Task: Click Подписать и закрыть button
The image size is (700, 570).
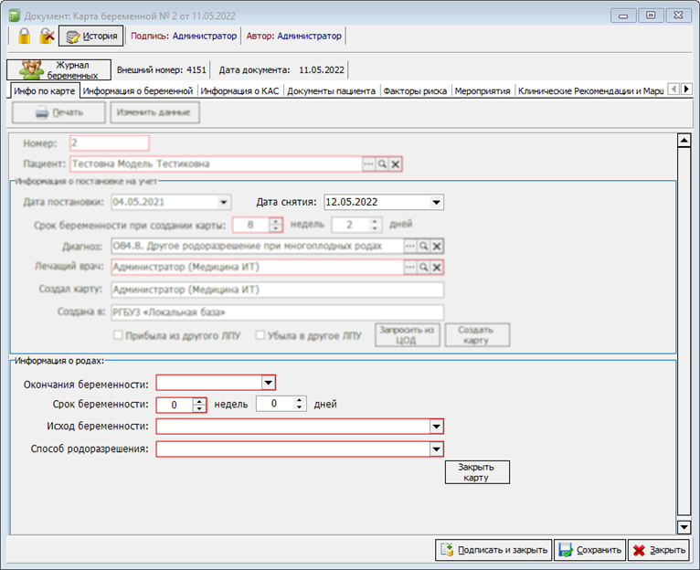Action: [x=493, y=550]
